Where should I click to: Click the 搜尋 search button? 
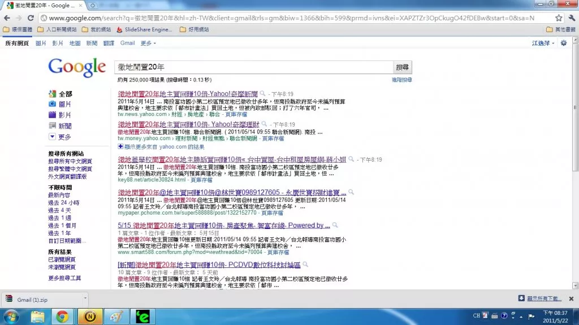point(402,67)
